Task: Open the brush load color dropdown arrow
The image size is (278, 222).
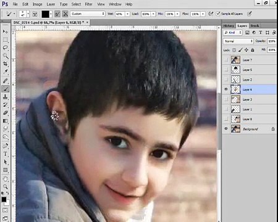Action: pyautogui.click(x=51, y=14)
